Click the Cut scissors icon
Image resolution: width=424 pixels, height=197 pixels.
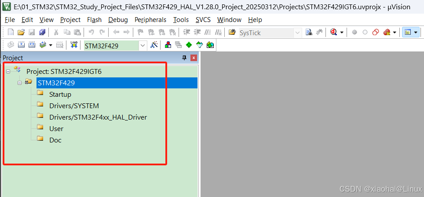point(56,33)
